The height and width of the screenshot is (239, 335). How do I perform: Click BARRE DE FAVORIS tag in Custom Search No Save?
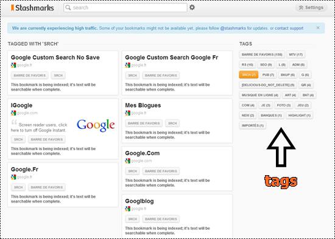(x=30, y=75)
